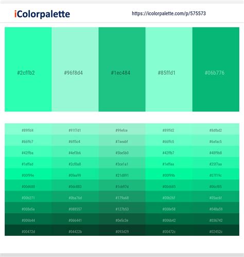Select the #127b53 shade cell
The image size is (244, 257).
122,208
